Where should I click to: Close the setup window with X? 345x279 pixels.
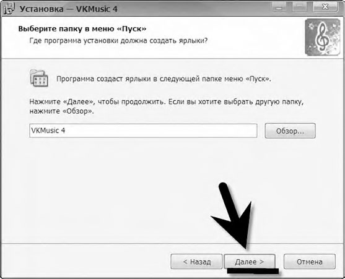[325, 7]
